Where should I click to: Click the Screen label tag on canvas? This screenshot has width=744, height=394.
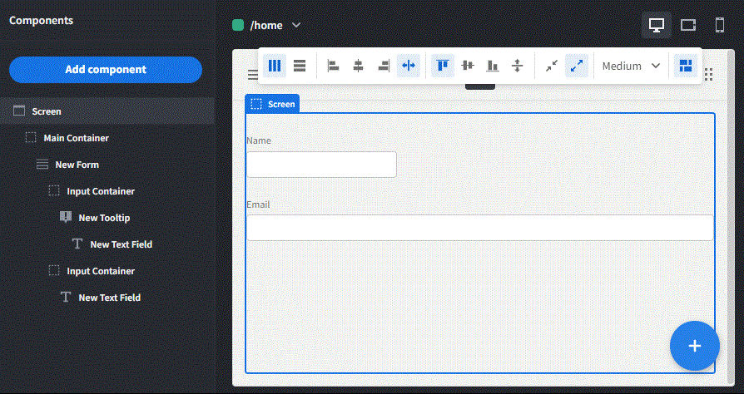pos(272,104)
